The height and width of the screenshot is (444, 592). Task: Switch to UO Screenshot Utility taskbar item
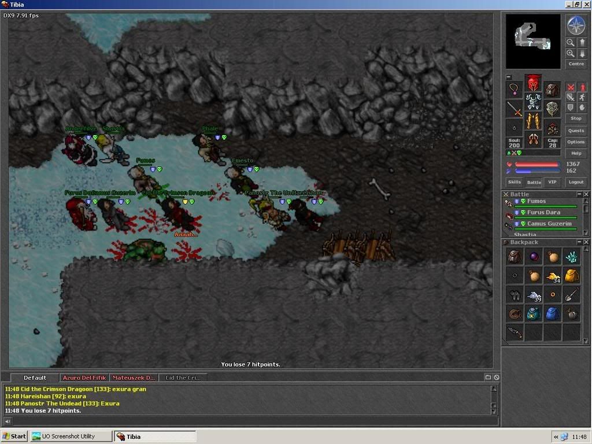point(71,436)
